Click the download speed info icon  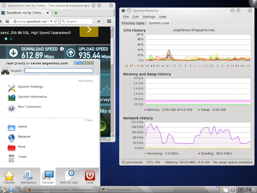click(x=62, y=49)
